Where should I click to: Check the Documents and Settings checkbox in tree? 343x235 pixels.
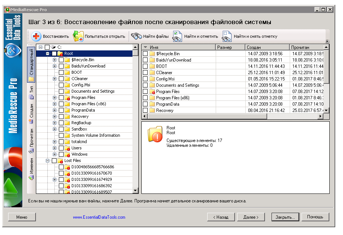coord(61,92)
